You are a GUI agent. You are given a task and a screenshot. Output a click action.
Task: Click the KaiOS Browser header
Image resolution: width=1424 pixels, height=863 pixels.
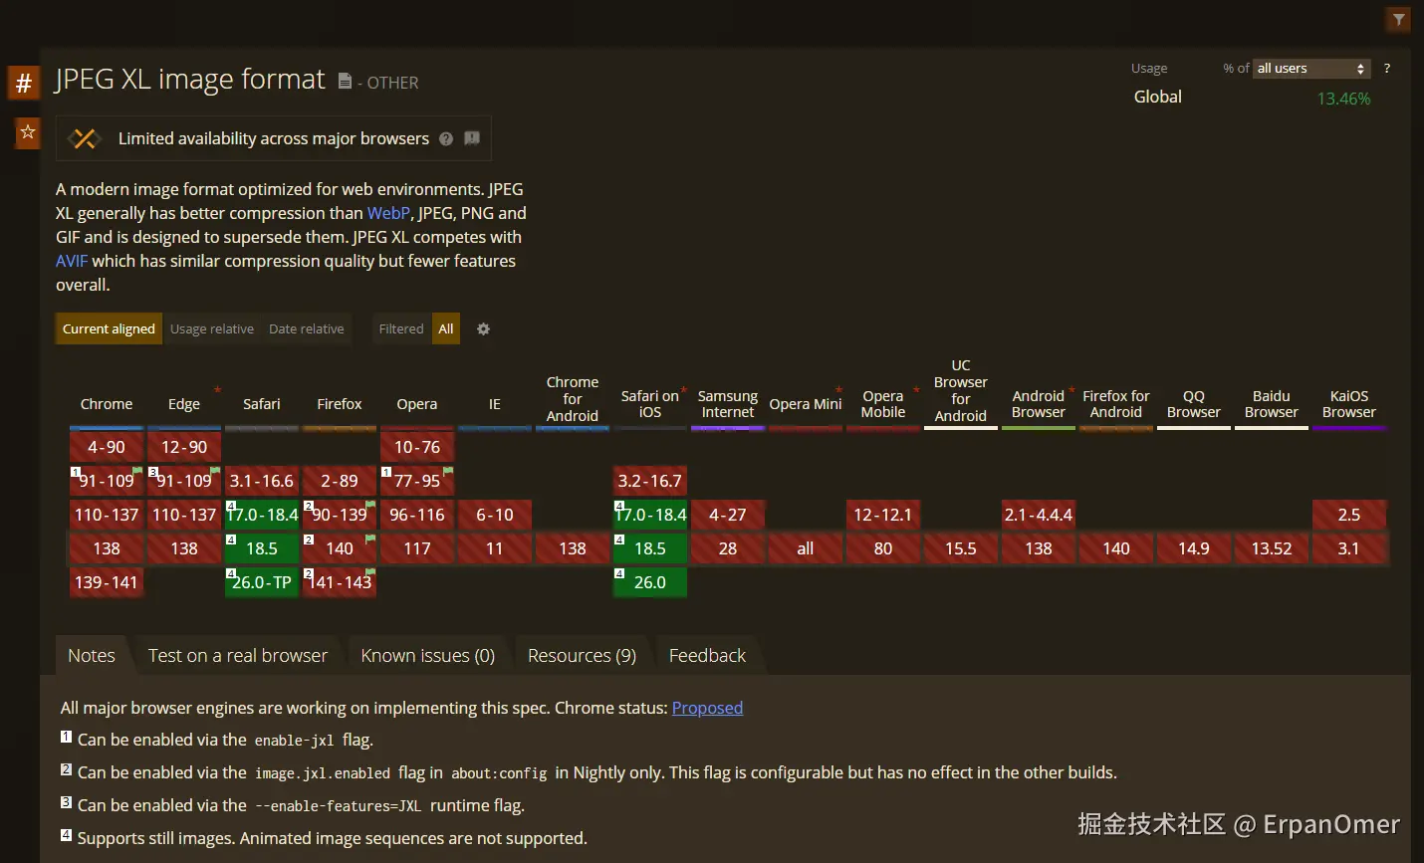[x=1349, y=404]
